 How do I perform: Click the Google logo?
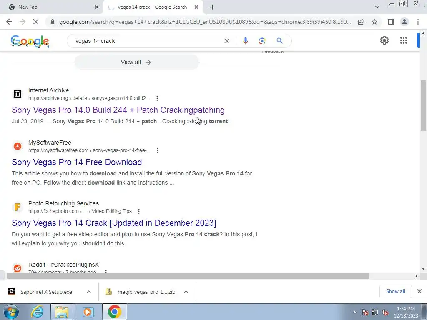[30, 41]
